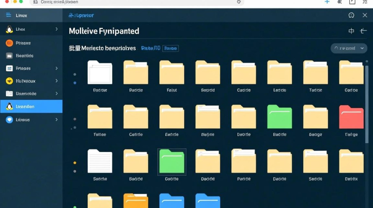Open the green folder in the second row
This screenshot has width=373, height=208.
279,117
